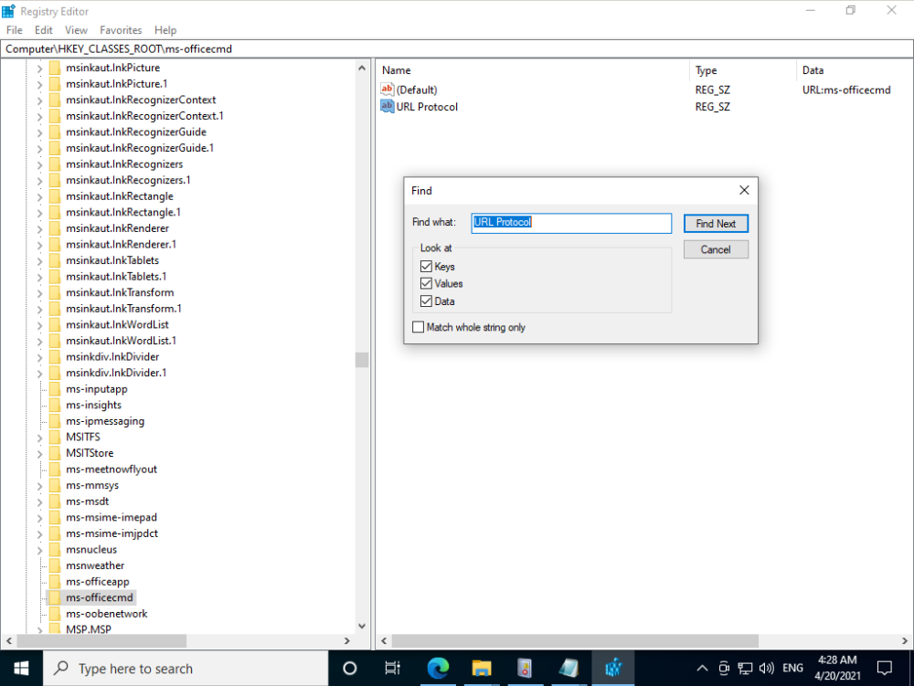Viewport: 914px width, 686px height.
Task: Open the Windows Start menu
Action: pos(21,669)
